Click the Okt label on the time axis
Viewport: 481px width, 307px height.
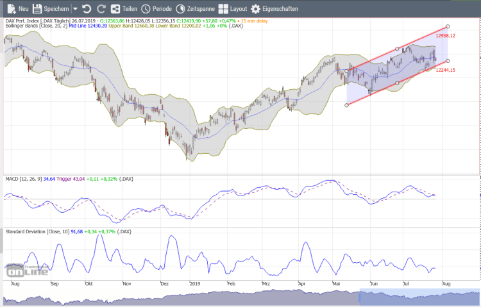[x=89, y=284]
